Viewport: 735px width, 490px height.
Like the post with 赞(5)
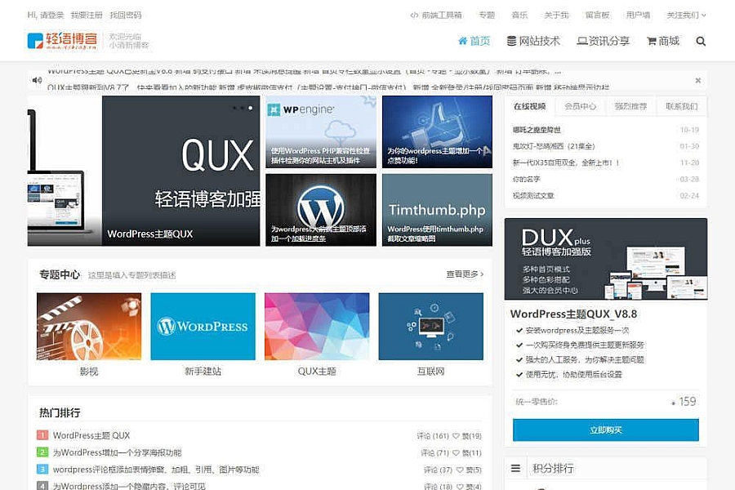[x=469, y=470]
